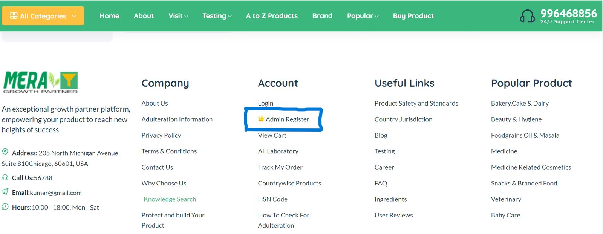Click the Mera Growth Partner logo
This screenshot has width=603, height=234.
tap(41, 82)
